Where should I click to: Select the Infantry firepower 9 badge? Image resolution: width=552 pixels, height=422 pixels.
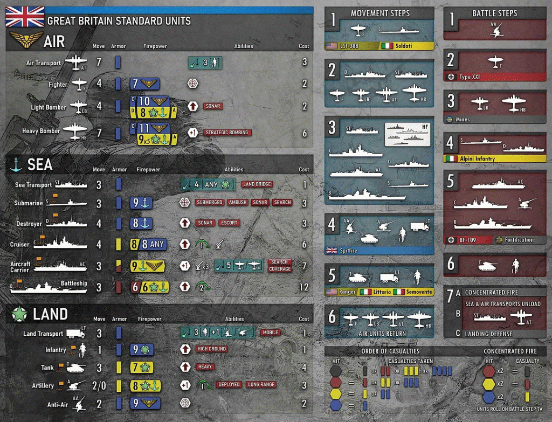tap(142, 349)
